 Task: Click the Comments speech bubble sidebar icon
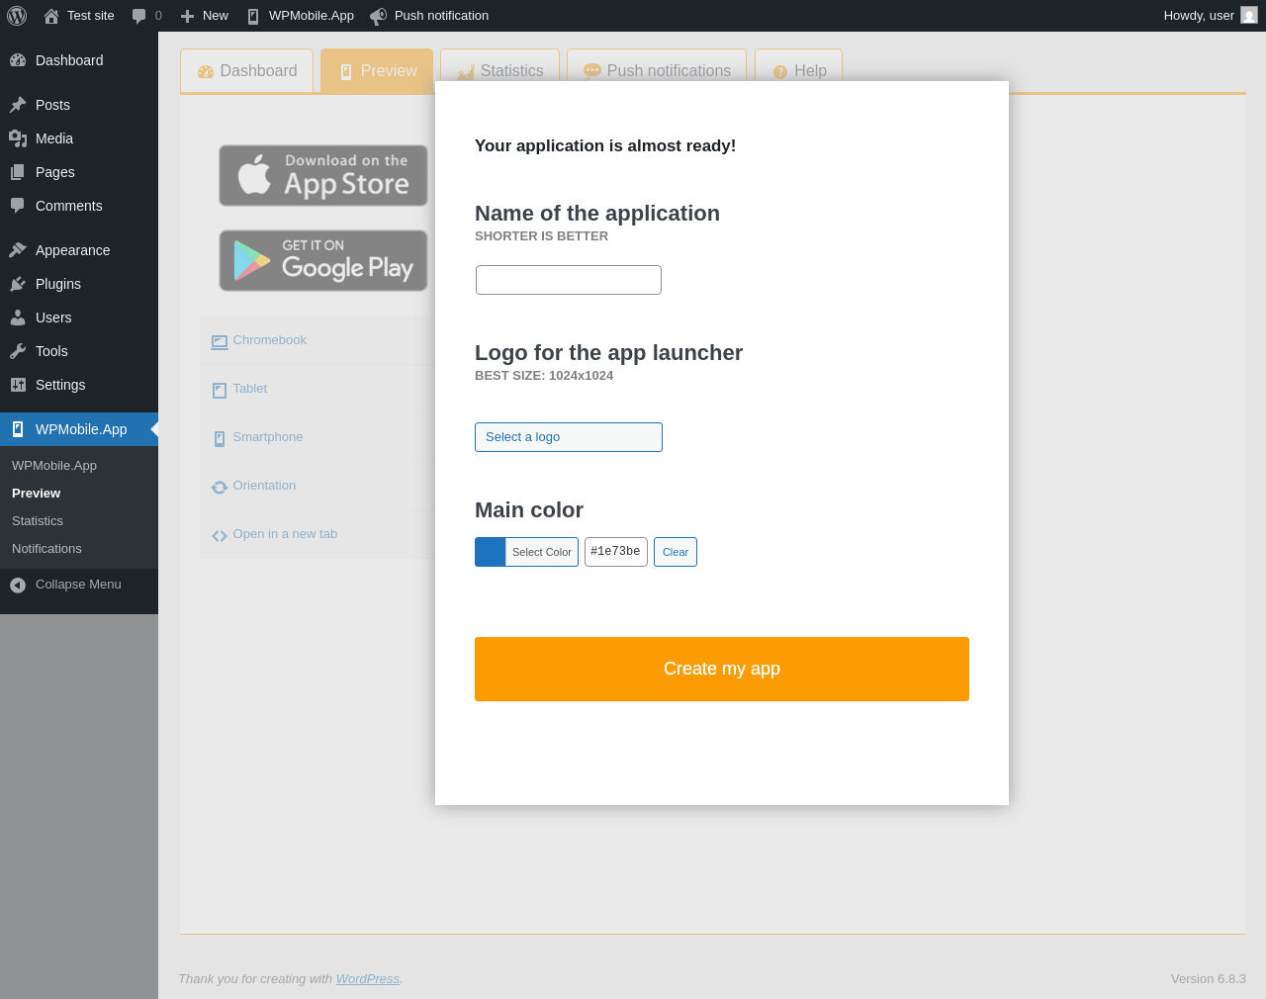18,206
